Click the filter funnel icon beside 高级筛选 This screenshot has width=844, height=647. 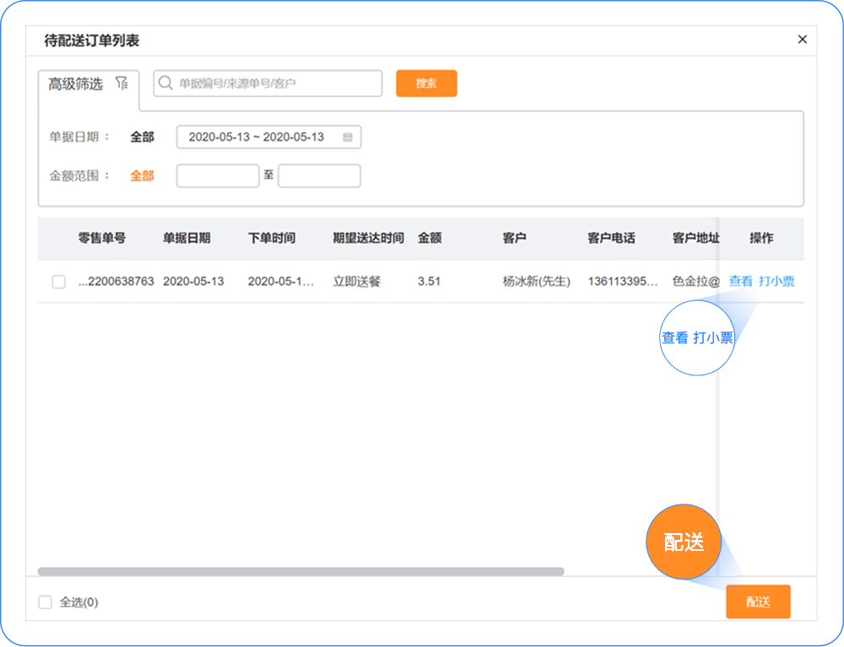click(122, 84)
